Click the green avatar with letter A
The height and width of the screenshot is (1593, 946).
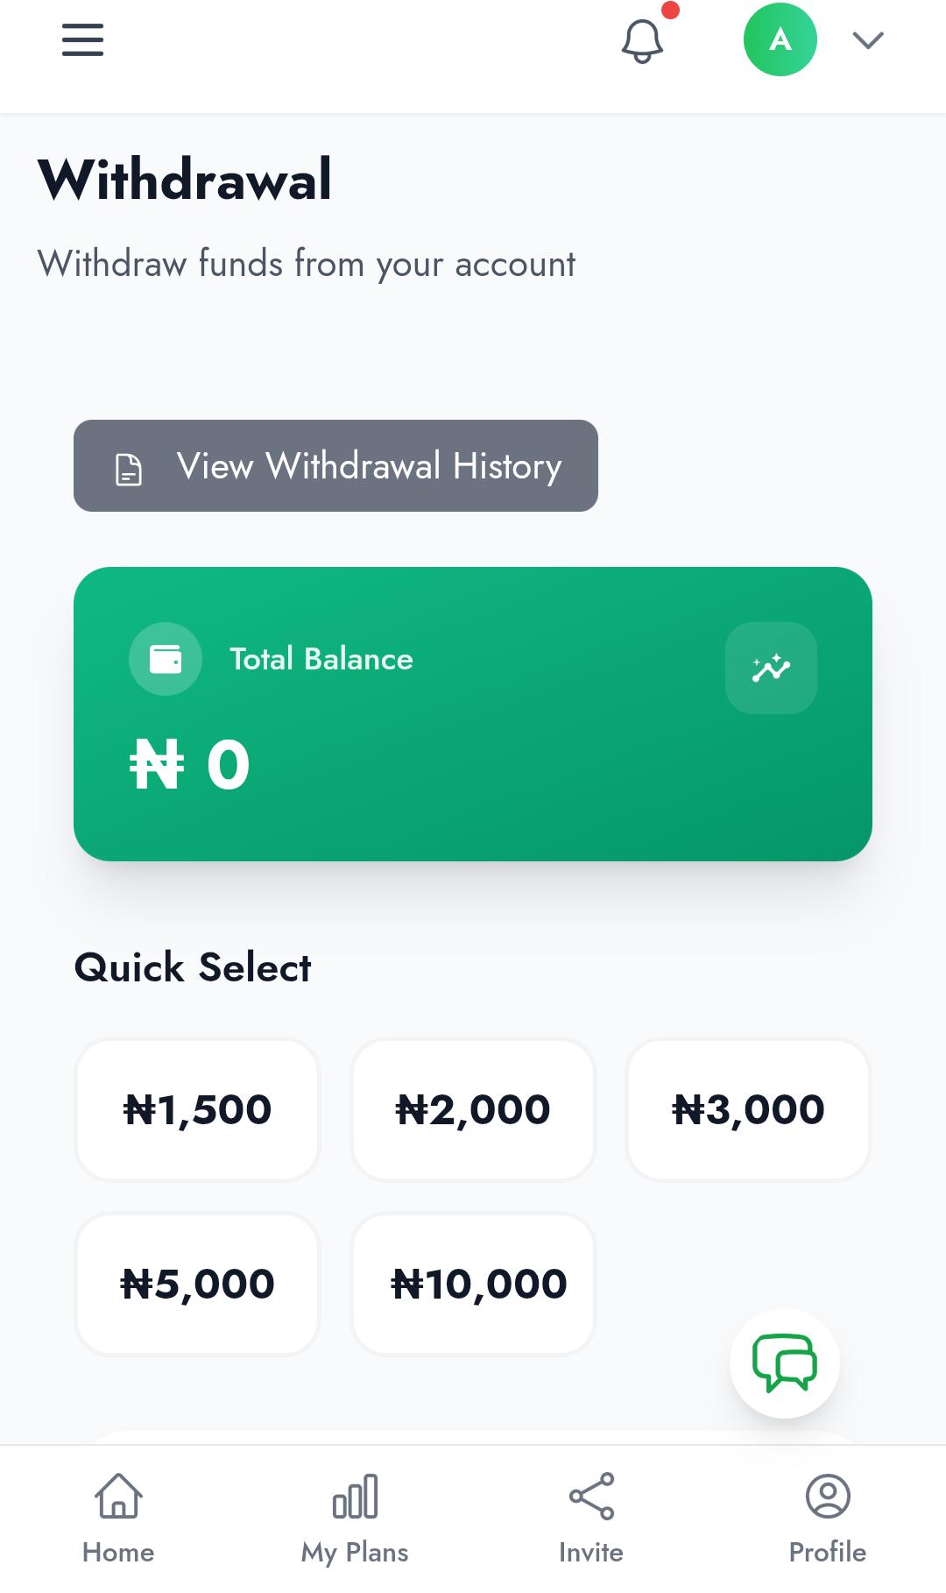click(x=780, y=39)
